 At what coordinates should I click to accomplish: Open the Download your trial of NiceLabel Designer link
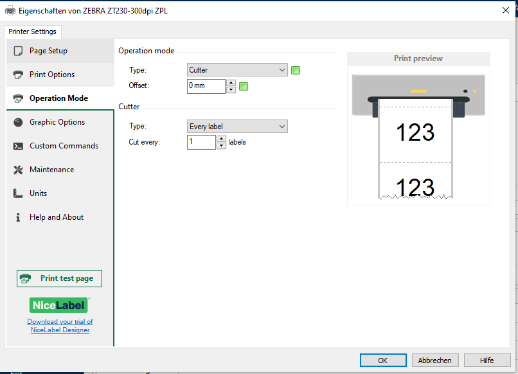point(60,326)
